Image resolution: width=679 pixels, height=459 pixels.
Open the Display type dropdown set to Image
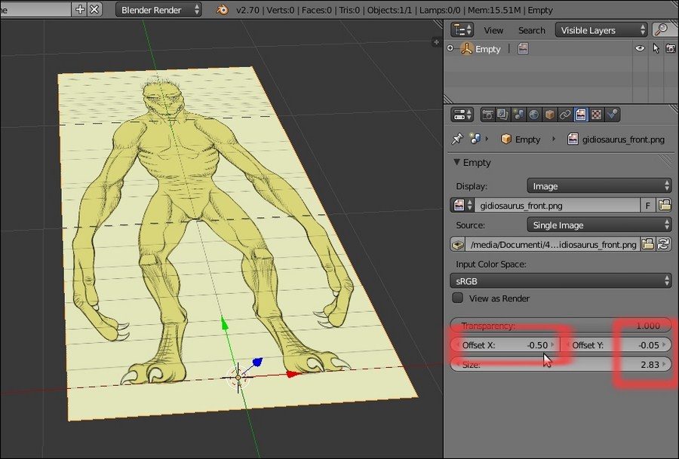[599, 186]
